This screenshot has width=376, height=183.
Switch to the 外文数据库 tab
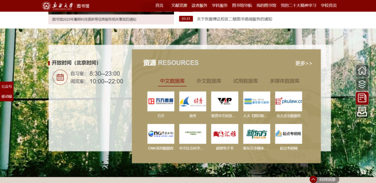coord(209,81)
